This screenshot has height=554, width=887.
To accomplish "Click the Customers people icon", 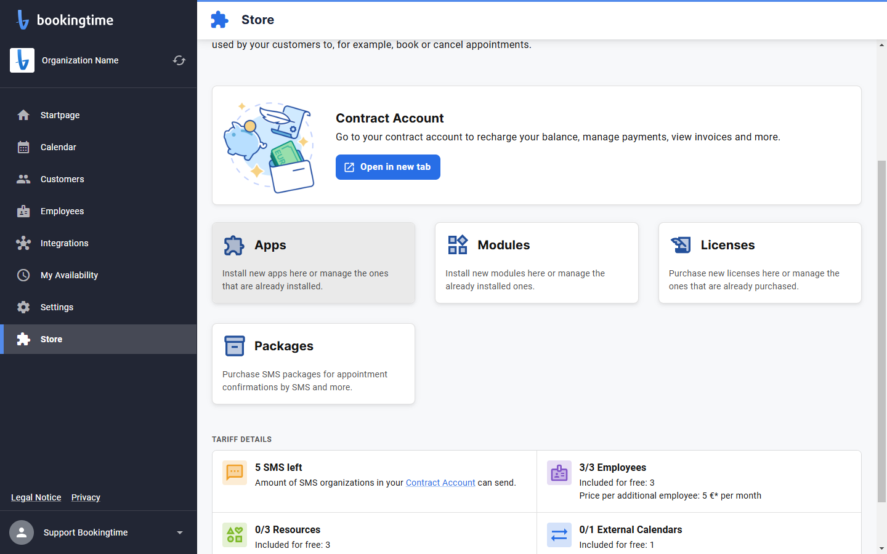I will point(23,179).
